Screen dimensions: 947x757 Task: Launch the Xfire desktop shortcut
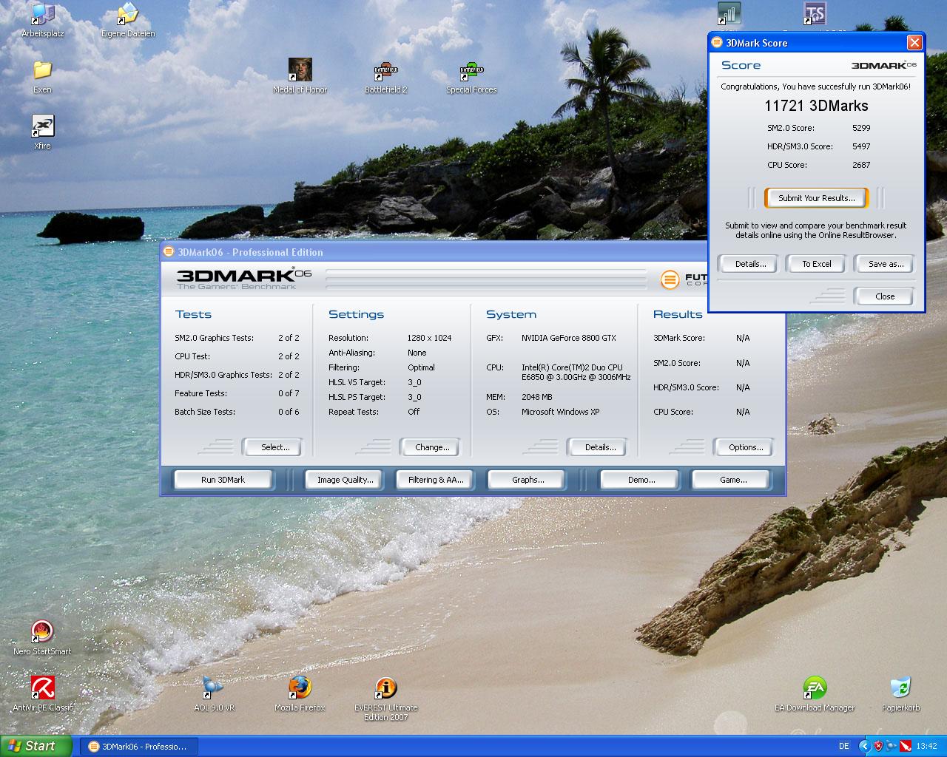coord(42,132)
